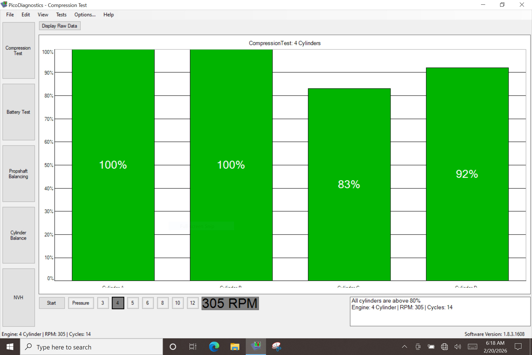532x355 pixels.
Task: Open the Edit menu
Action: coord(26,15)
